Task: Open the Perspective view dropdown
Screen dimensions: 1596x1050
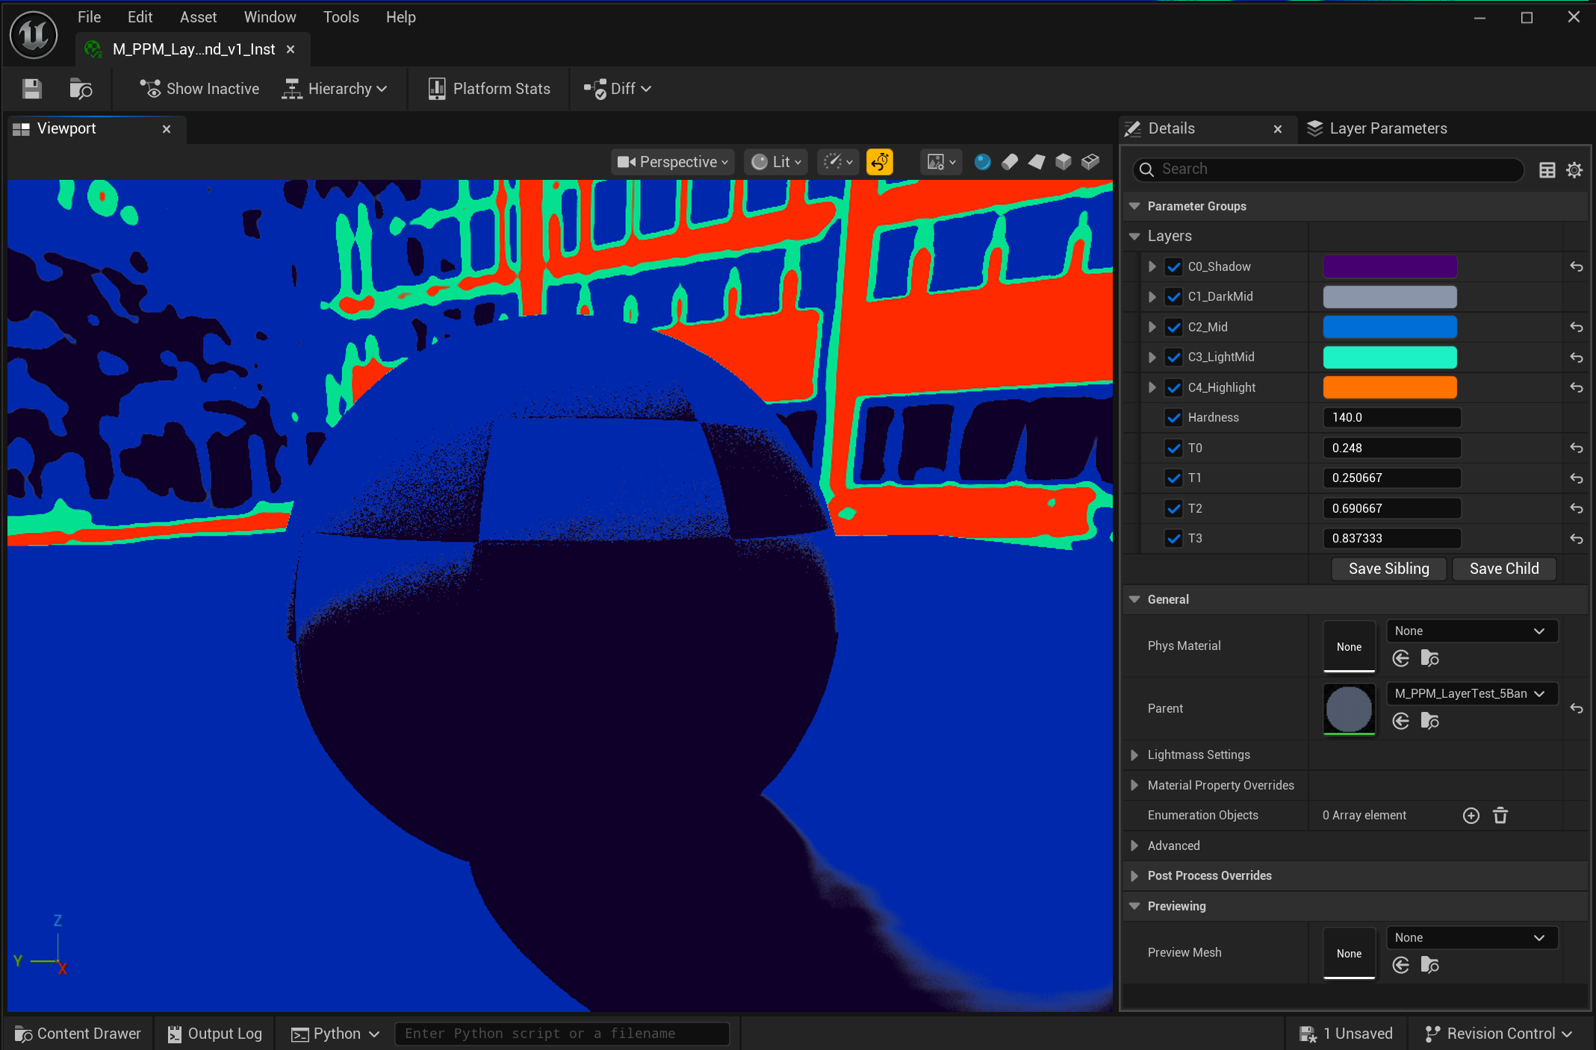Action: click(x=673, y=162)
